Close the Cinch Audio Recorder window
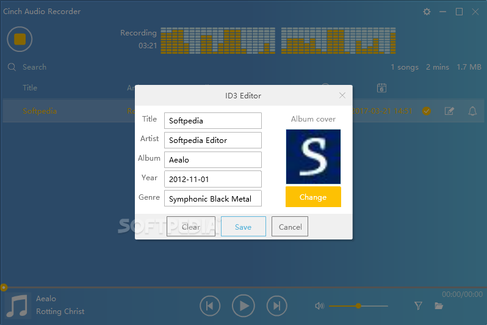This screenshot has width=487, height=325. coord(475,12)
